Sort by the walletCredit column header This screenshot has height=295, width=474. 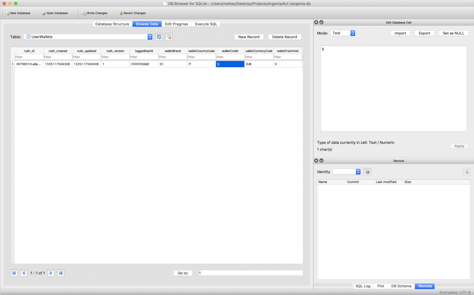point(230,51)
